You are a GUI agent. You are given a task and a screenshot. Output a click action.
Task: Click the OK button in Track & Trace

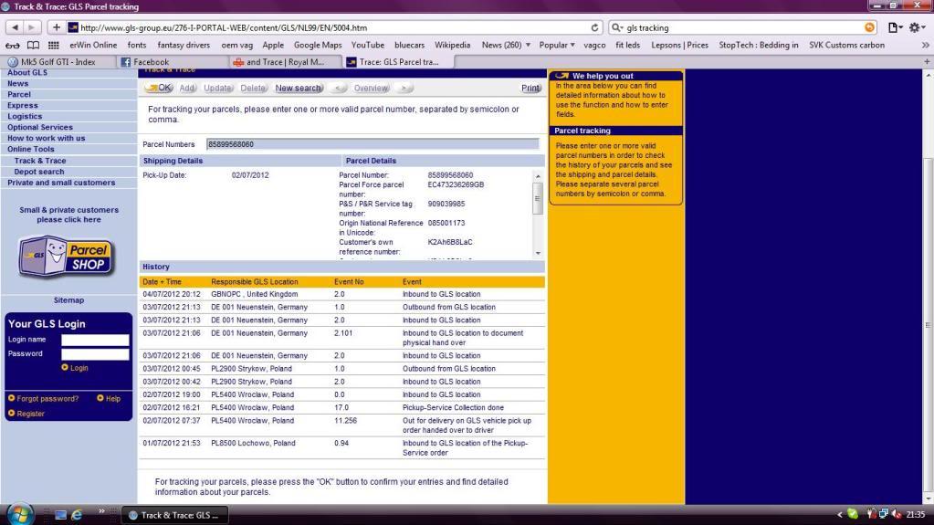click(x=159, y=89)
